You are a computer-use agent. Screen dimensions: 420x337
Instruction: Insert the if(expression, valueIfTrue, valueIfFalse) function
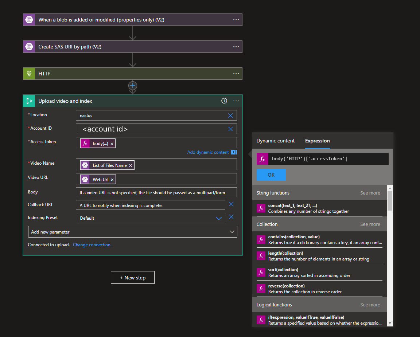pyautogui.click(x=319, y=320)
